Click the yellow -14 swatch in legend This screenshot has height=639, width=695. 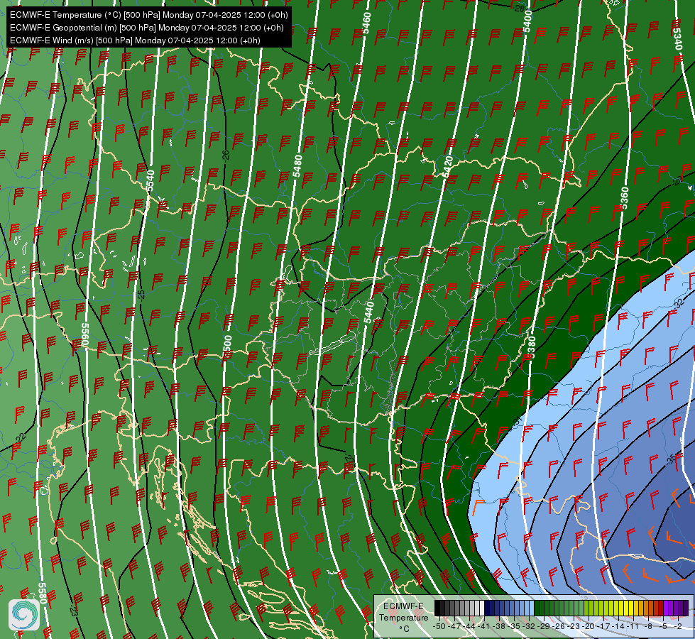[x=616, y=608]
